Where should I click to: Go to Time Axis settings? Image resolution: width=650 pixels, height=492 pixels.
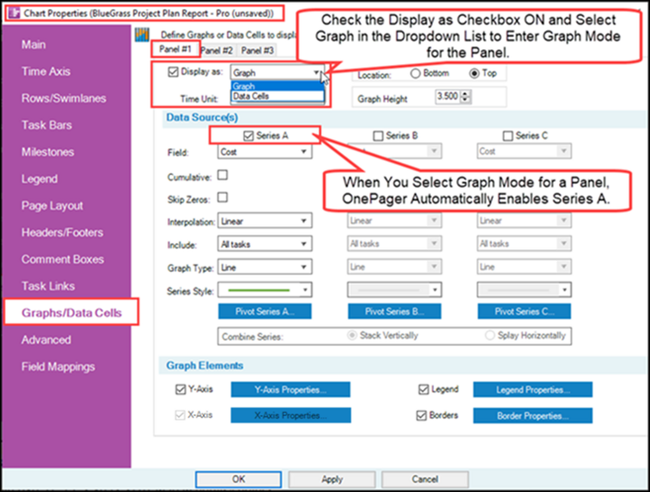click(46, 71)
